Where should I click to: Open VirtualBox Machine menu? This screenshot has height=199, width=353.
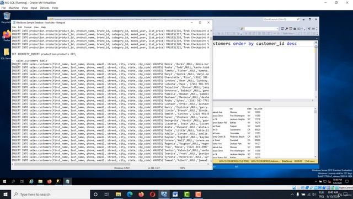[14, 8]
